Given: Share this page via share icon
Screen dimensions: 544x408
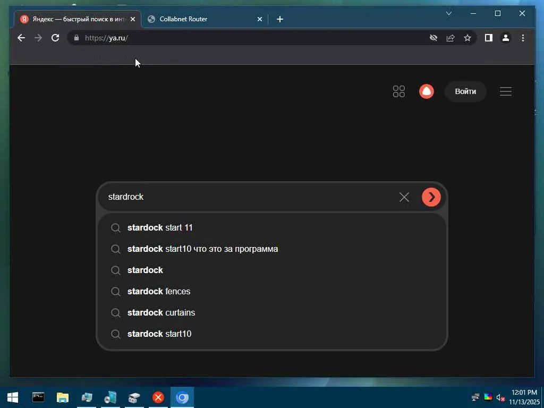Looking at the screenshot, I should point(450,38).
